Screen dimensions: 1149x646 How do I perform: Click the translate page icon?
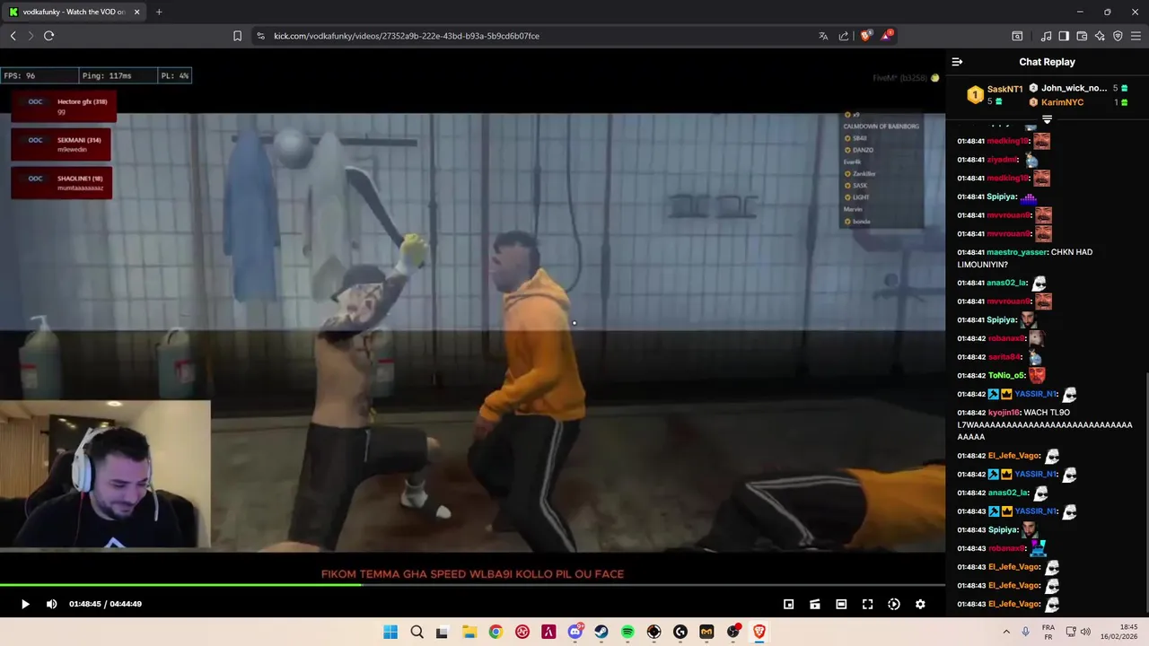pos(823,36)
